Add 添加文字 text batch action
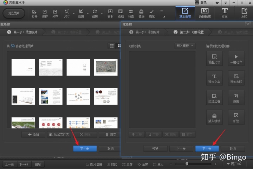Screen dimensions: 253x169 (x=214, y=78)
